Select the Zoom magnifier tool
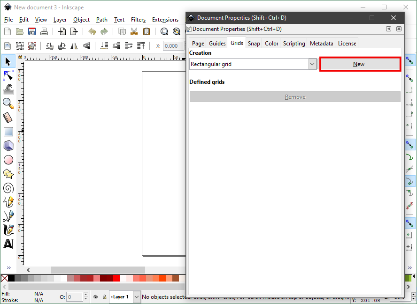The width and height of the screenshot is (417, 304). [8, 104]
